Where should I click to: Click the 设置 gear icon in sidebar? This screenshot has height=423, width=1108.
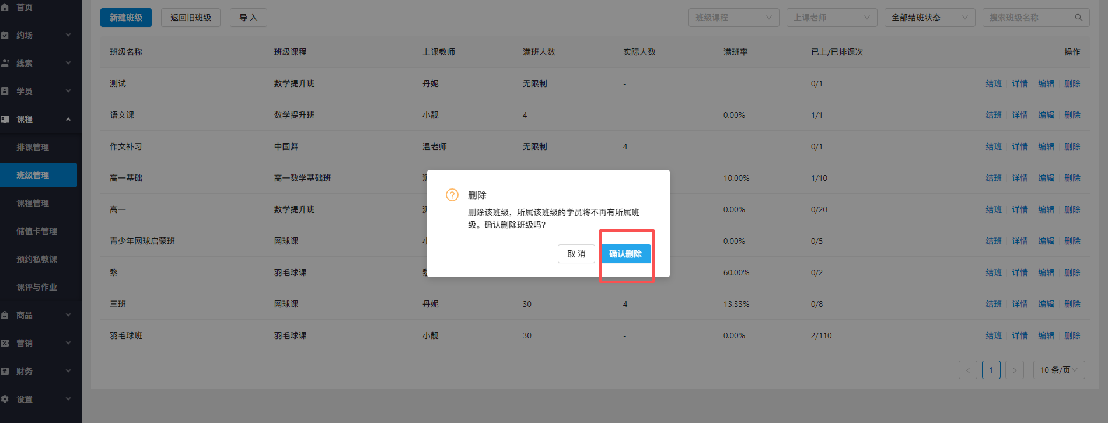pyautogui.click(x=5, y=399)
